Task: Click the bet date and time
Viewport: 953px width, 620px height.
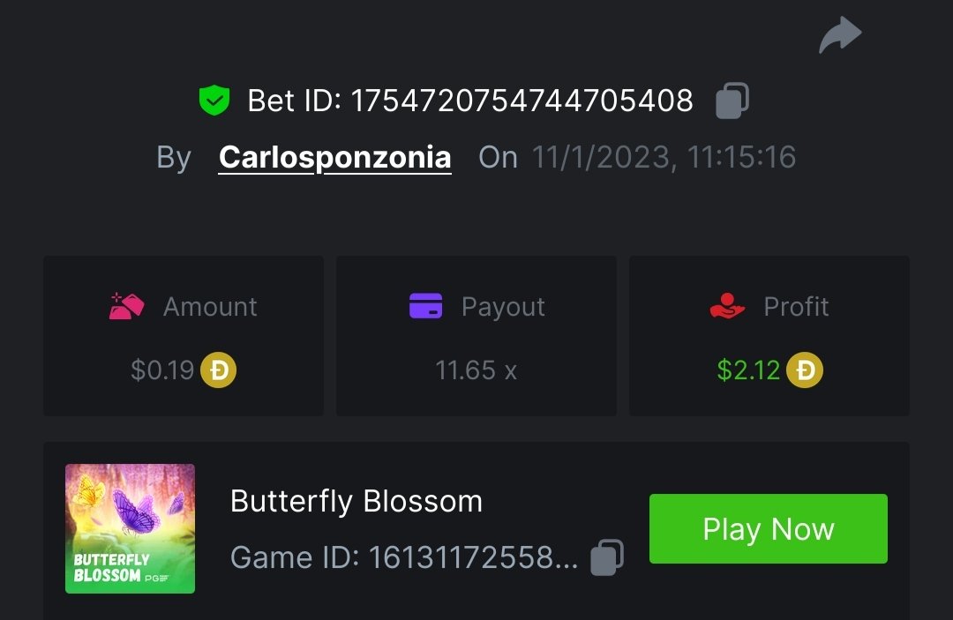Action: (663, 157)
